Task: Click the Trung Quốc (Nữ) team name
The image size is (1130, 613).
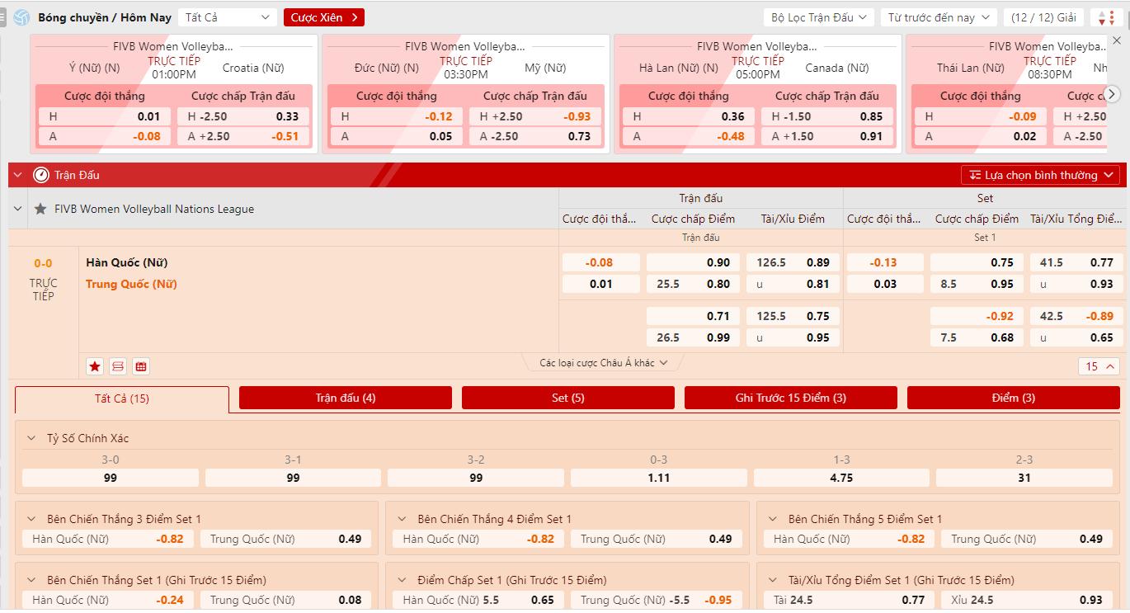Action: (x=131, y=284)
